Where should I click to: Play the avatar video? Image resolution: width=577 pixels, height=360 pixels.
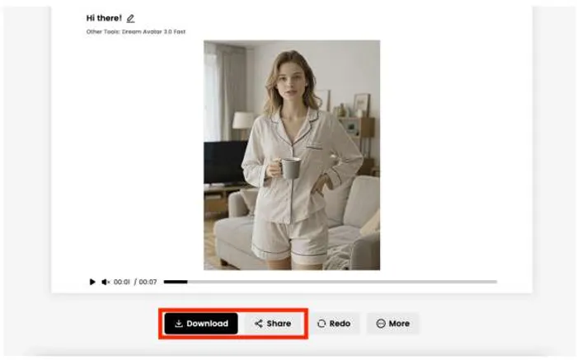coord(92,282)
